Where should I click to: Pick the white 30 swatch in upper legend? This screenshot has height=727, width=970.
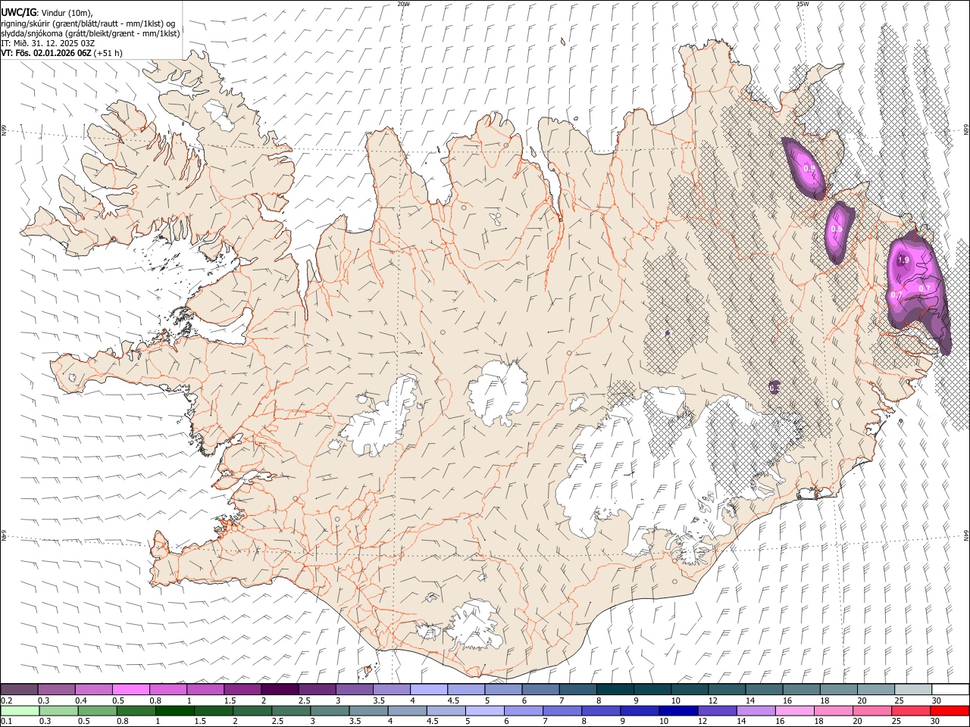coord(950,689)
